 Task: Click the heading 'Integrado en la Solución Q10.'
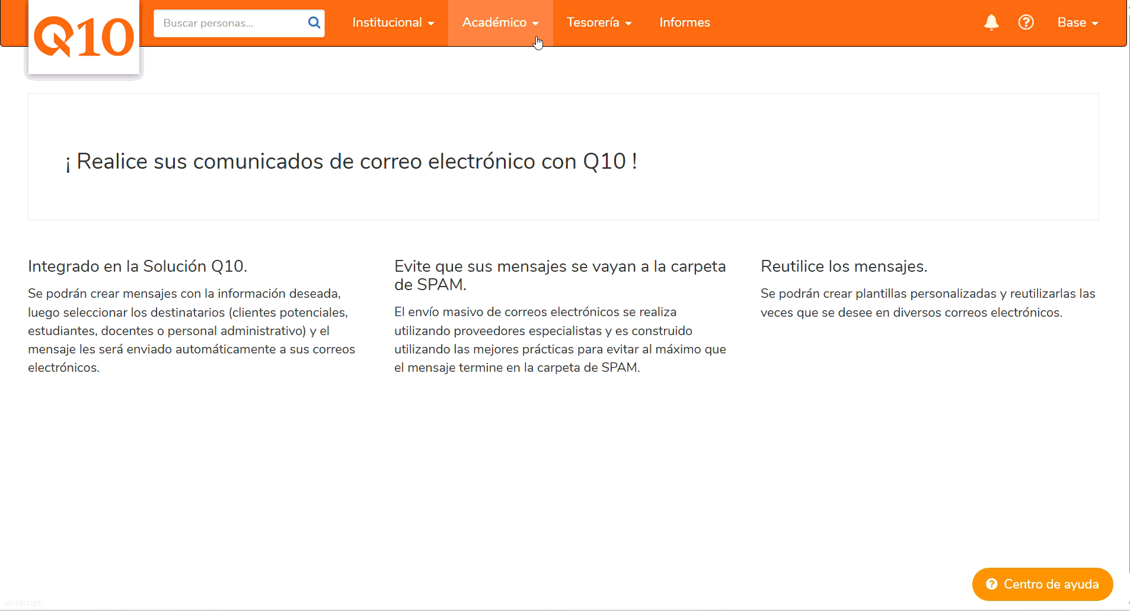pyautogui.click(x=138, y=266)
